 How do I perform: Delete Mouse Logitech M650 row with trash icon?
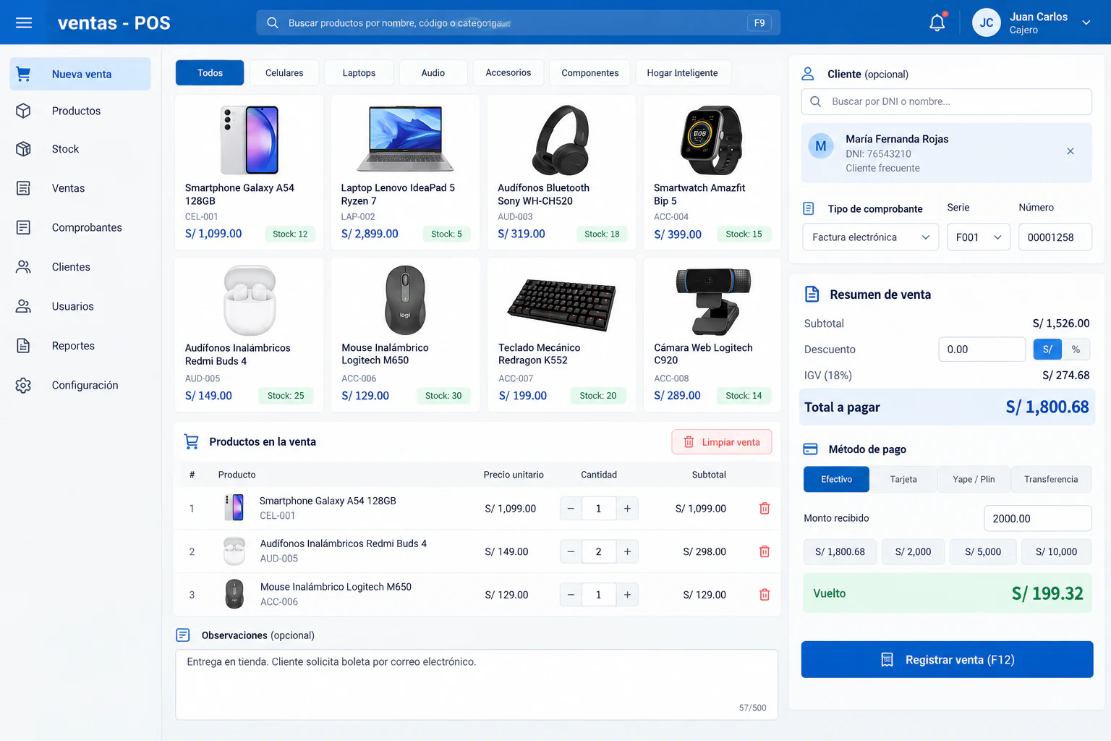click(x=765, y=595)
